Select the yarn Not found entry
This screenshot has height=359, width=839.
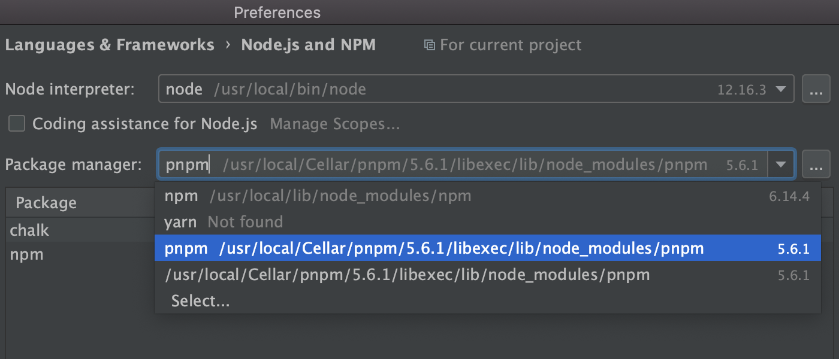tap(222, 221)
